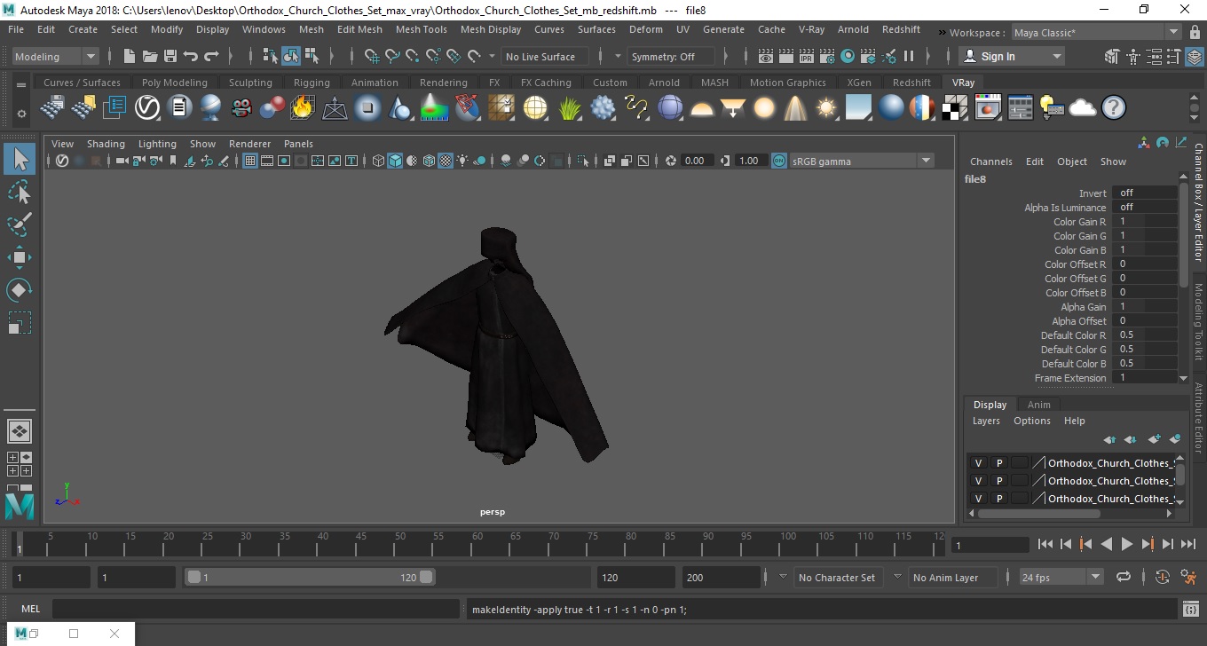Click the time slider at frame 60
Viewport: 1207px width, 646px height.
477,544
